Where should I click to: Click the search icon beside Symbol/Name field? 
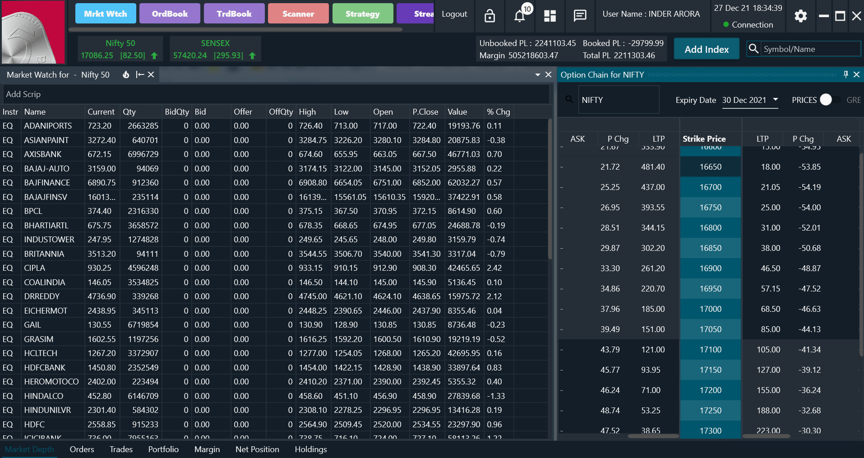point(753,49)
